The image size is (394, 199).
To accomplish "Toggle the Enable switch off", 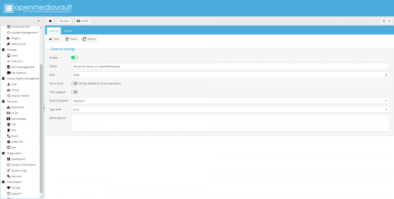I will click(x=74, y=58).
